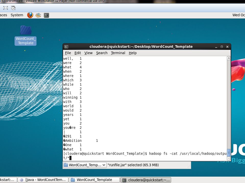Open the terminal File menu
This screenshot has height=183, width=245.
pos(68,53)
